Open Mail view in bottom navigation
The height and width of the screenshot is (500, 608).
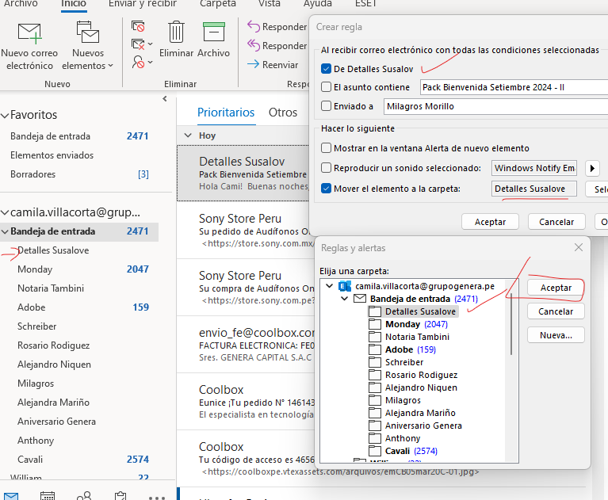(10, 496)
